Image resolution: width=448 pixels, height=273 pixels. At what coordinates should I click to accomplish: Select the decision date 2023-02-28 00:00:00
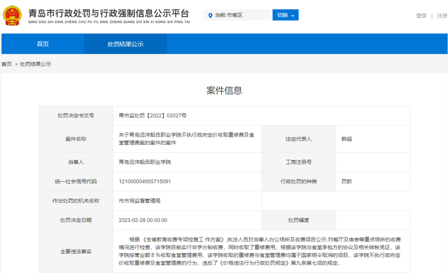pos(143,220)
